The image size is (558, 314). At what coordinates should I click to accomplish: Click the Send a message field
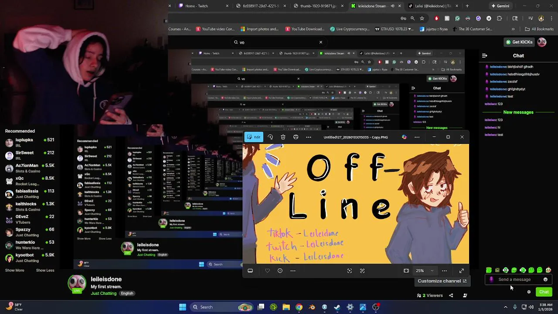tap(519, 280)
